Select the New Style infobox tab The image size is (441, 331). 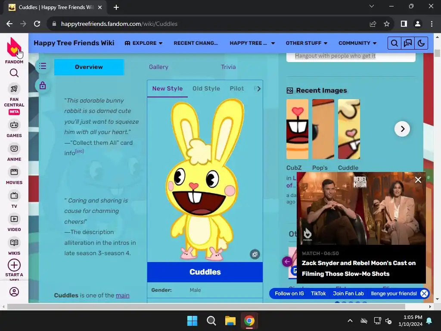pos(168,88)
